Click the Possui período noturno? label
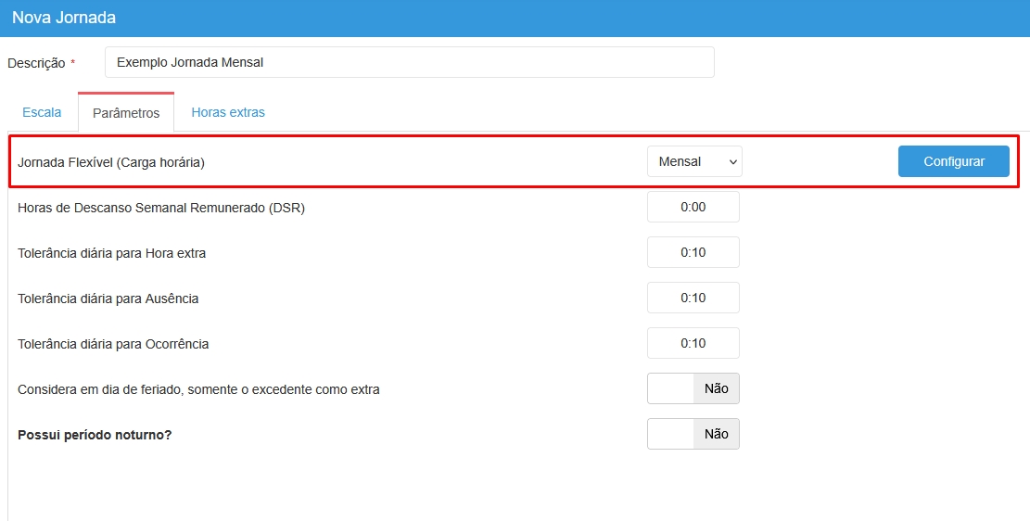 point(95,435)
